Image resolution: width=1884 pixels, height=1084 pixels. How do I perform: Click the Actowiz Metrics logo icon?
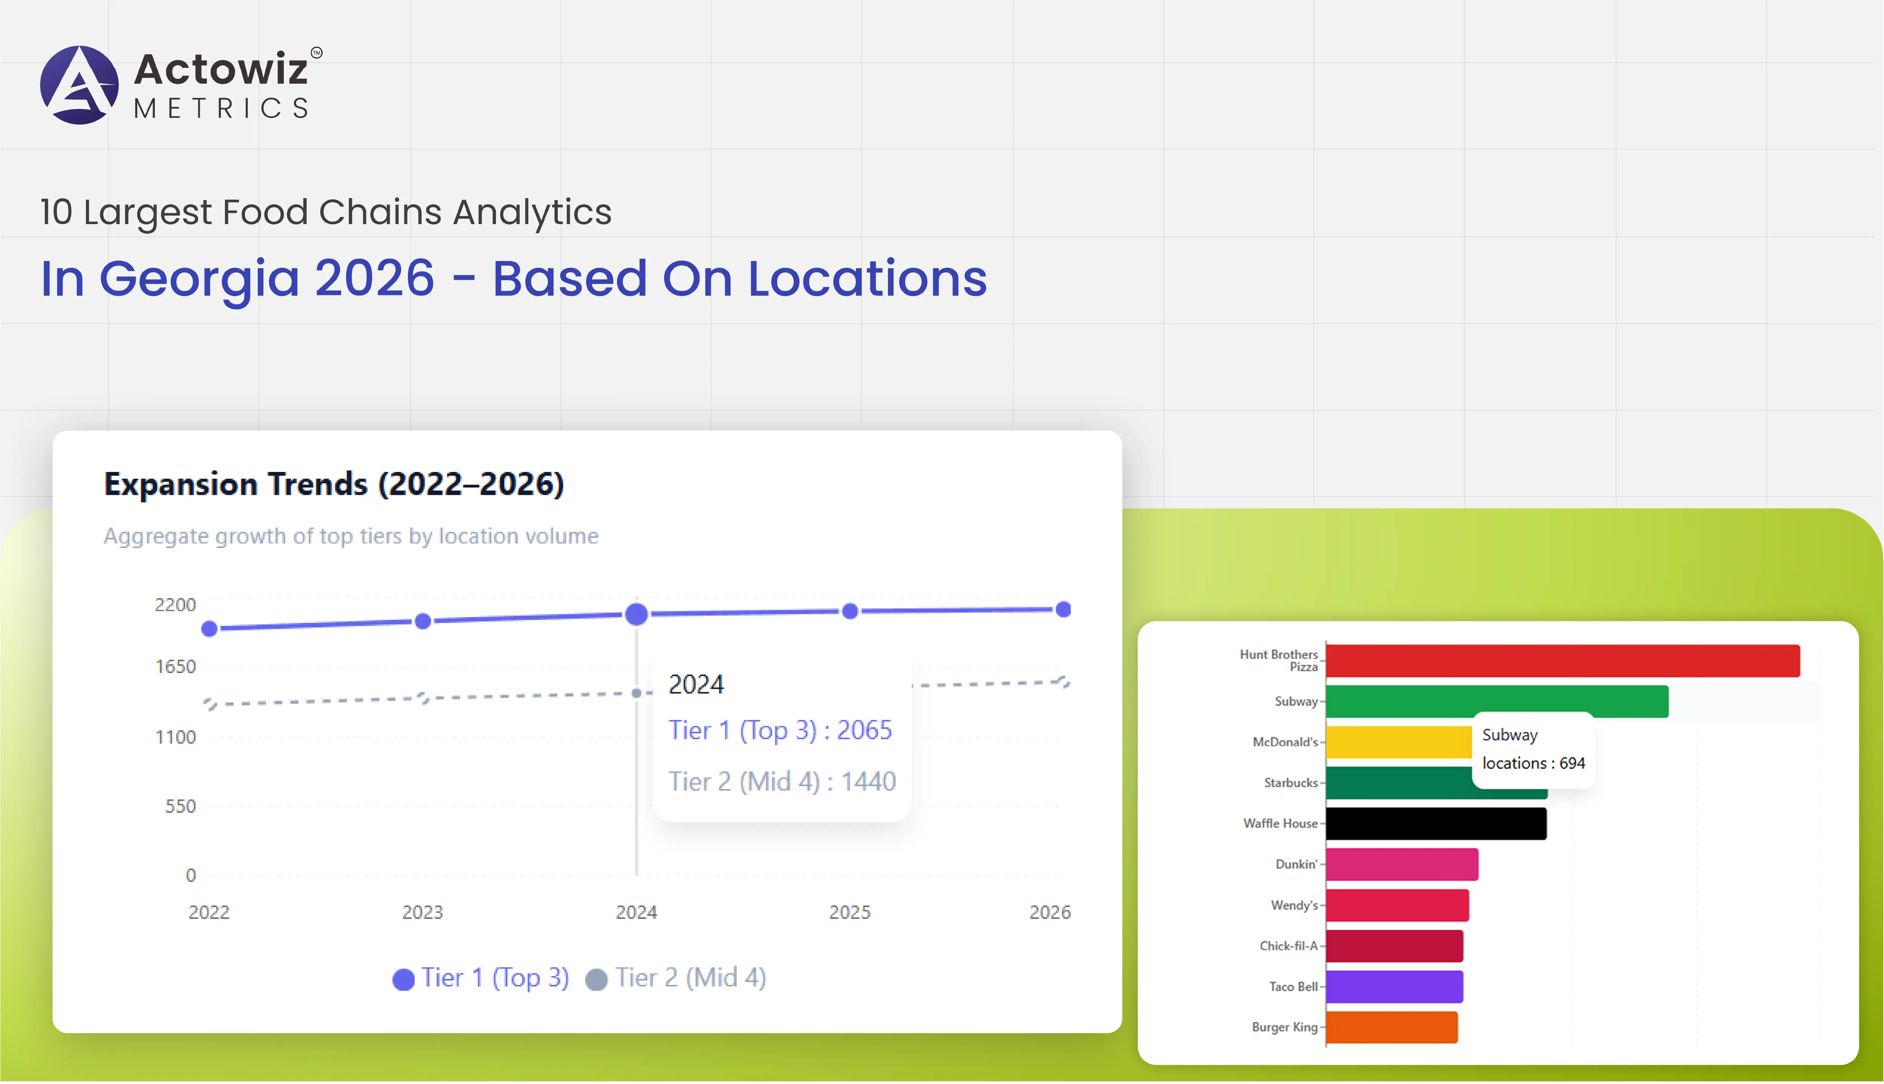pos(79,85)
